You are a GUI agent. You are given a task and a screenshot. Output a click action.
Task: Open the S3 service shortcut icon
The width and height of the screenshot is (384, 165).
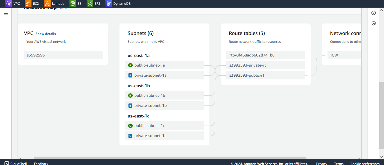tap(73, 4)
